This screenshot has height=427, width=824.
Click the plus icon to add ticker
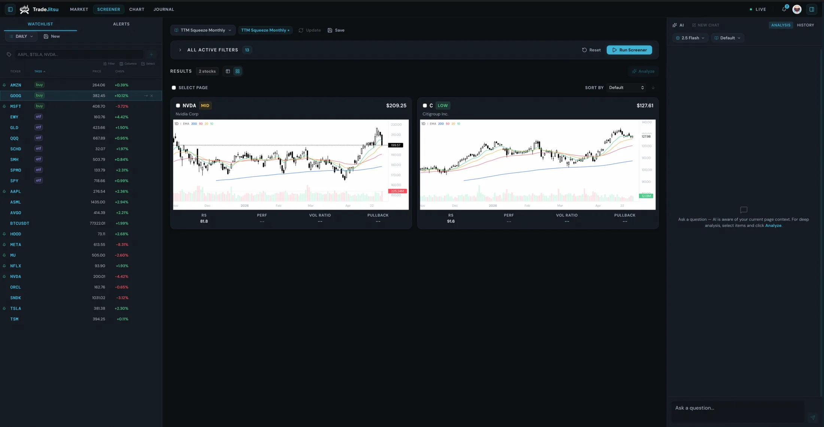(151, 54)
